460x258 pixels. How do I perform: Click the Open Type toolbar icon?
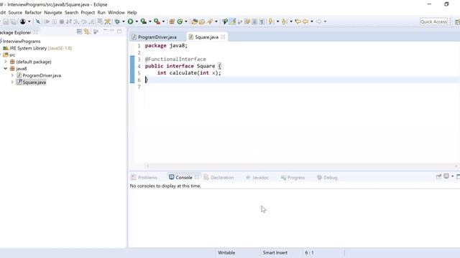point(194,21)
